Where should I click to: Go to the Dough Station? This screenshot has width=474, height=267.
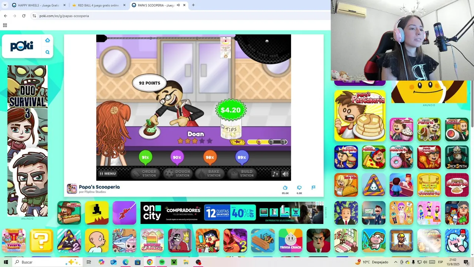178,173
